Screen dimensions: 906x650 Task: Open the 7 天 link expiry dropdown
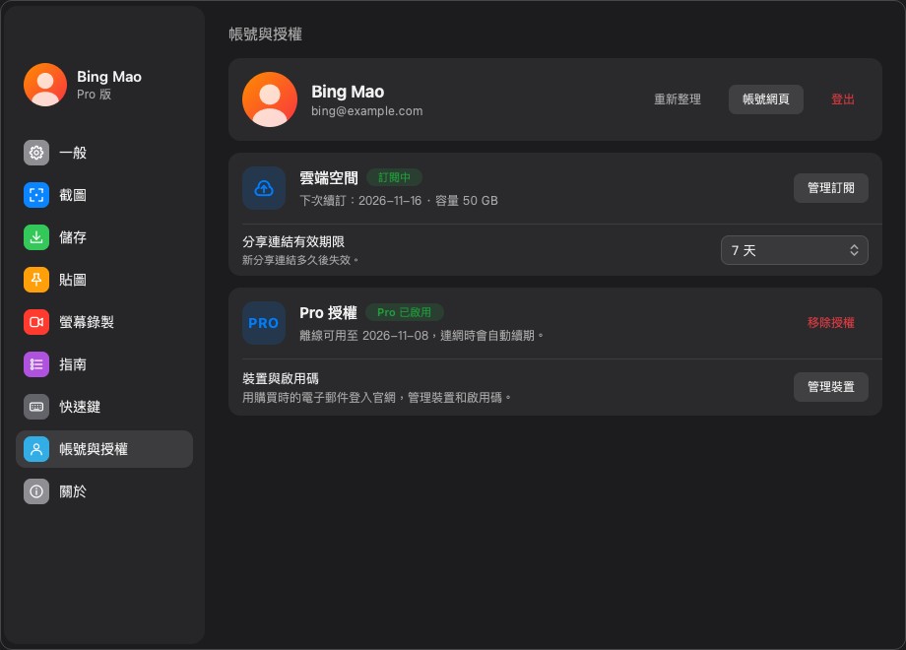pos(795,250)
